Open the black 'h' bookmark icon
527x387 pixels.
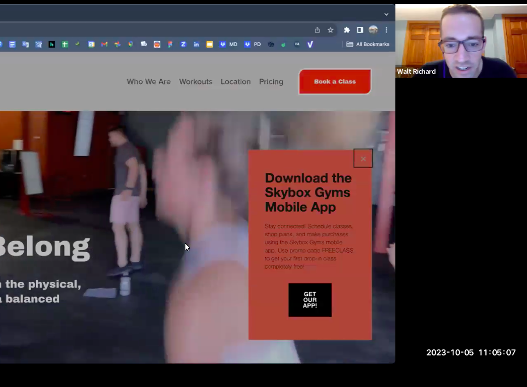tap(52, 44)
